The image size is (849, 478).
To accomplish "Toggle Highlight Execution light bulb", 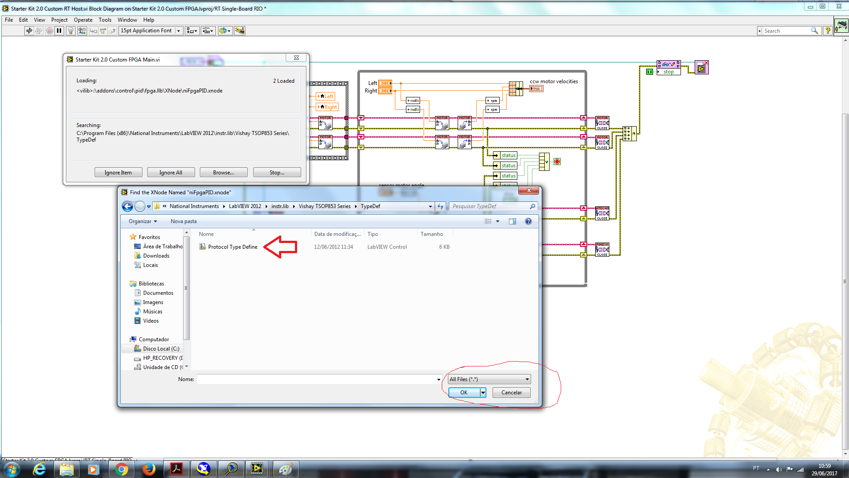I will click(x=70, y=31).
